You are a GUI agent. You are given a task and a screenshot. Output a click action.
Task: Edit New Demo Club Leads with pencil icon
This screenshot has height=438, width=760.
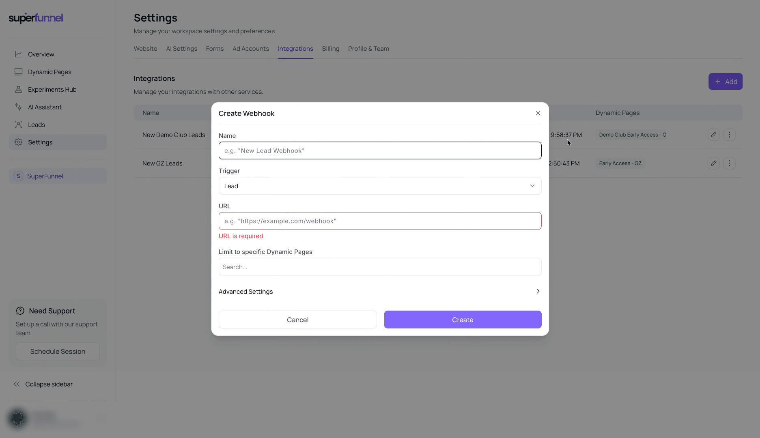(x=713, y=135)
